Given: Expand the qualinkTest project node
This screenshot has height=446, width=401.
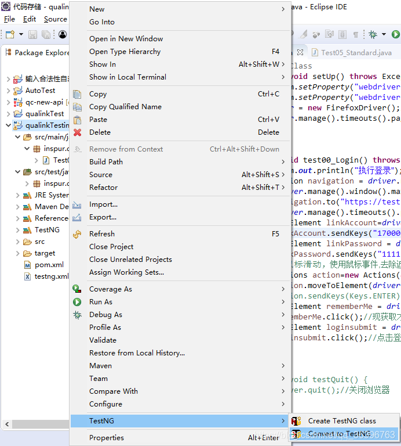Looking at the screenshot, I should coord(8,114).
